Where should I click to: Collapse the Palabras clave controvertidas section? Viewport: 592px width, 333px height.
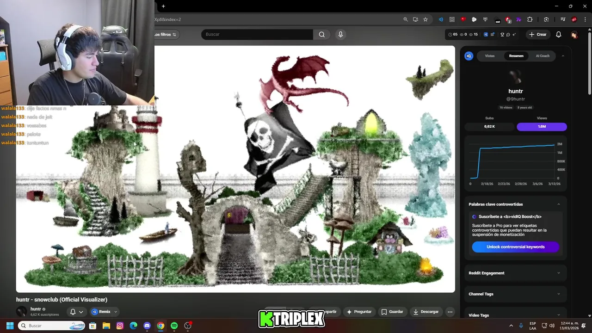[x=558, y=204]
